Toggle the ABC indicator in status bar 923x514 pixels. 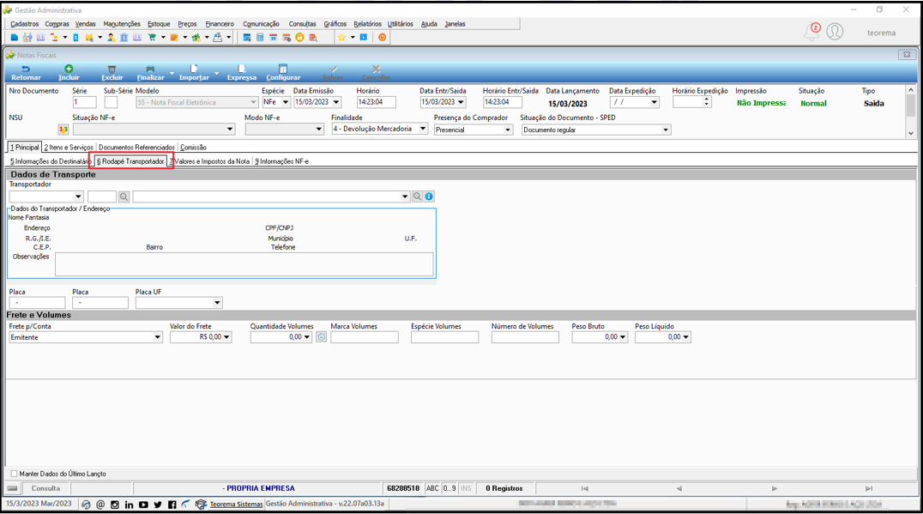point(432,488)
